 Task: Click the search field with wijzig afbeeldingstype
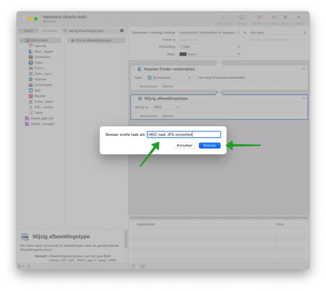click(x=93, y=30)
